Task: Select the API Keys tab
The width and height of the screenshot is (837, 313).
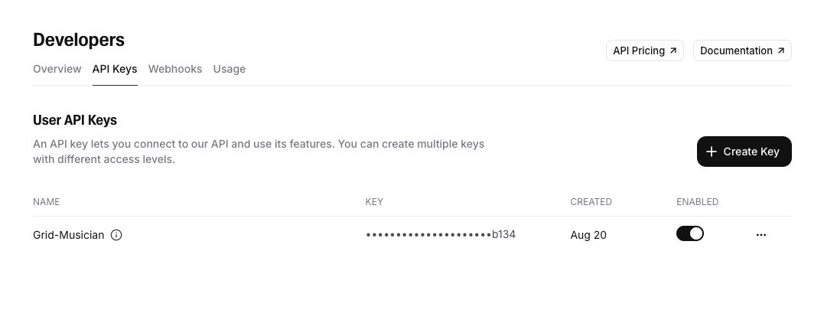Action: pyautogui.click(x=115, y=69)
